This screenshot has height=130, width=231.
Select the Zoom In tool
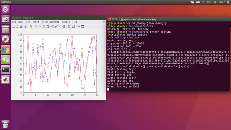click(x=36, y=27)
